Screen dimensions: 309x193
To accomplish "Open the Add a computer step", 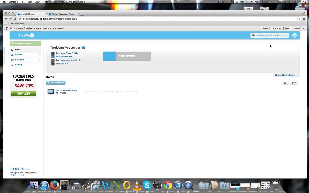I will pos(64,57).
